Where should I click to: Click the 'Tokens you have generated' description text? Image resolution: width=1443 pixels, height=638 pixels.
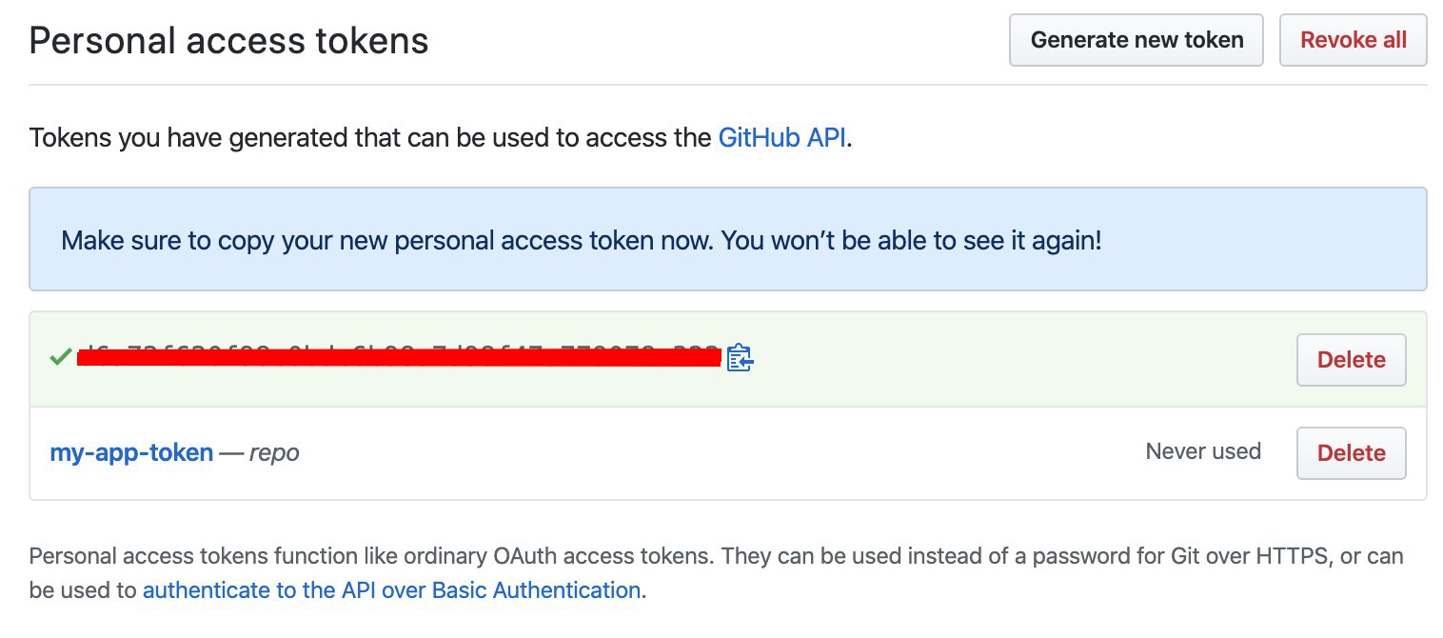click(371, 138)
